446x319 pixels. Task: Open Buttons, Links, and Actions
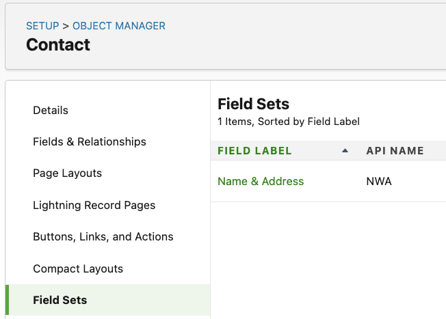[x=103, y=236]
